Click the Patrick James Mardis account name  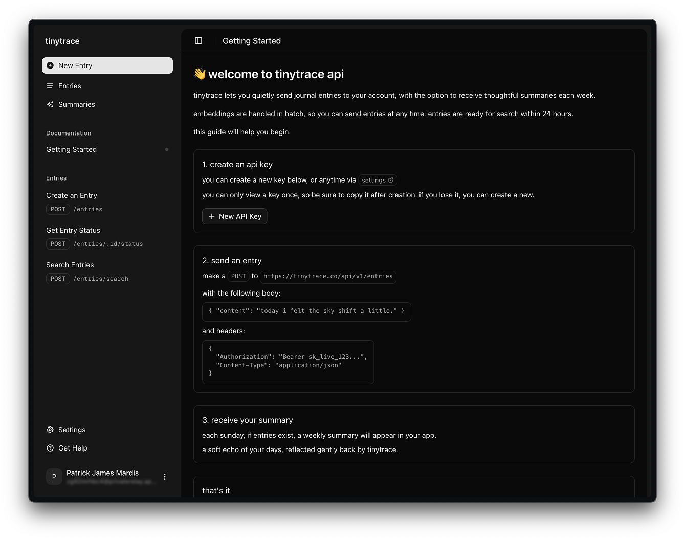click(x=102, y=473)
